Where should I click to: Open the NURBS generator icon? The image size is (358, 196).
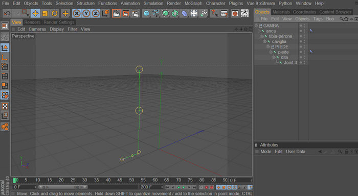pos(166,13)
